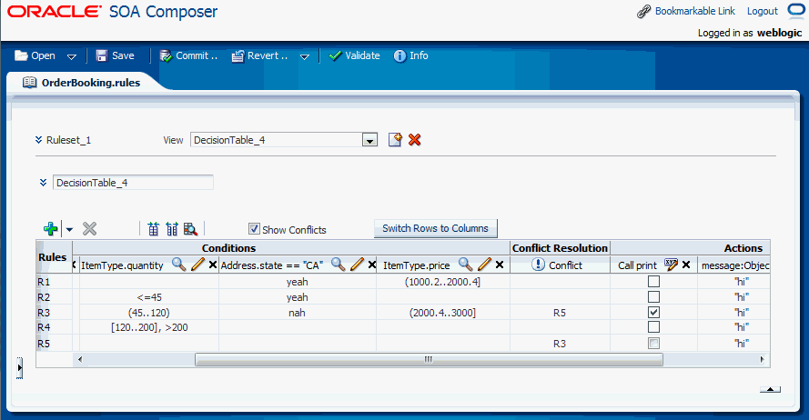
Task: Click the Validate toolbar button
Action: pyautogui.click(x=355, y=55)
